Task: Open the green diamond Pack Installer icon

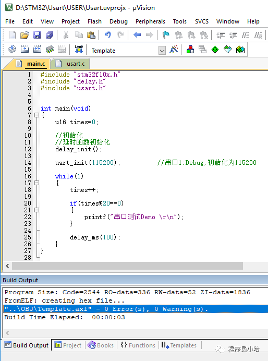Action: [215, 49]
